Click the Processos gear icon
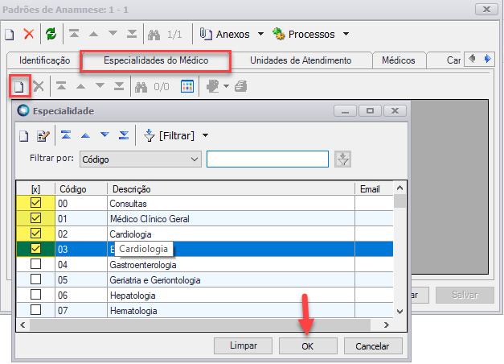This screenshot has width=504, height=364. tap(278, 34)
